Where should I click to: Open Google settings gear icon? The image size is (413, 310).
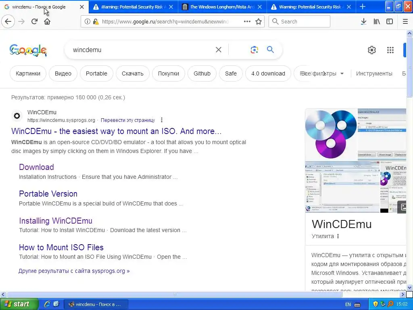click(371, 50)
